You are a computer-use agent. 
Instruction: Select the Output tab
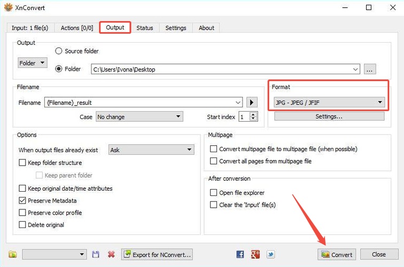tap(115, 28)
